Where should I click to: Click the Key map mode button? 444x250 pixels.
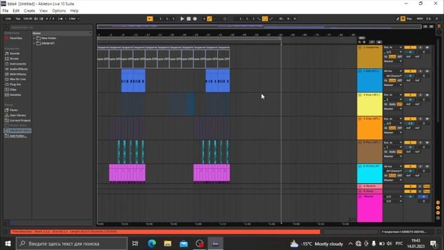(409, 19)
